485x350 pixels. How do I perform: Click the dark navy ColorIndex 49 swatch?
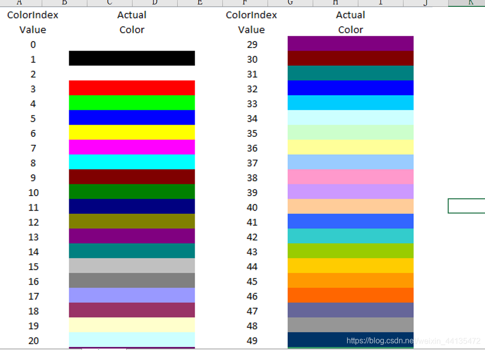click(350, 340)
